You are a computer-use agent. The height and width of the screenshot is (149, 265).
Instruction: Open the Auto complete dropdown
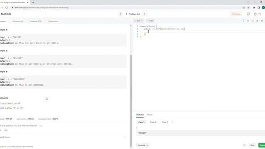(x=150, y=21)
